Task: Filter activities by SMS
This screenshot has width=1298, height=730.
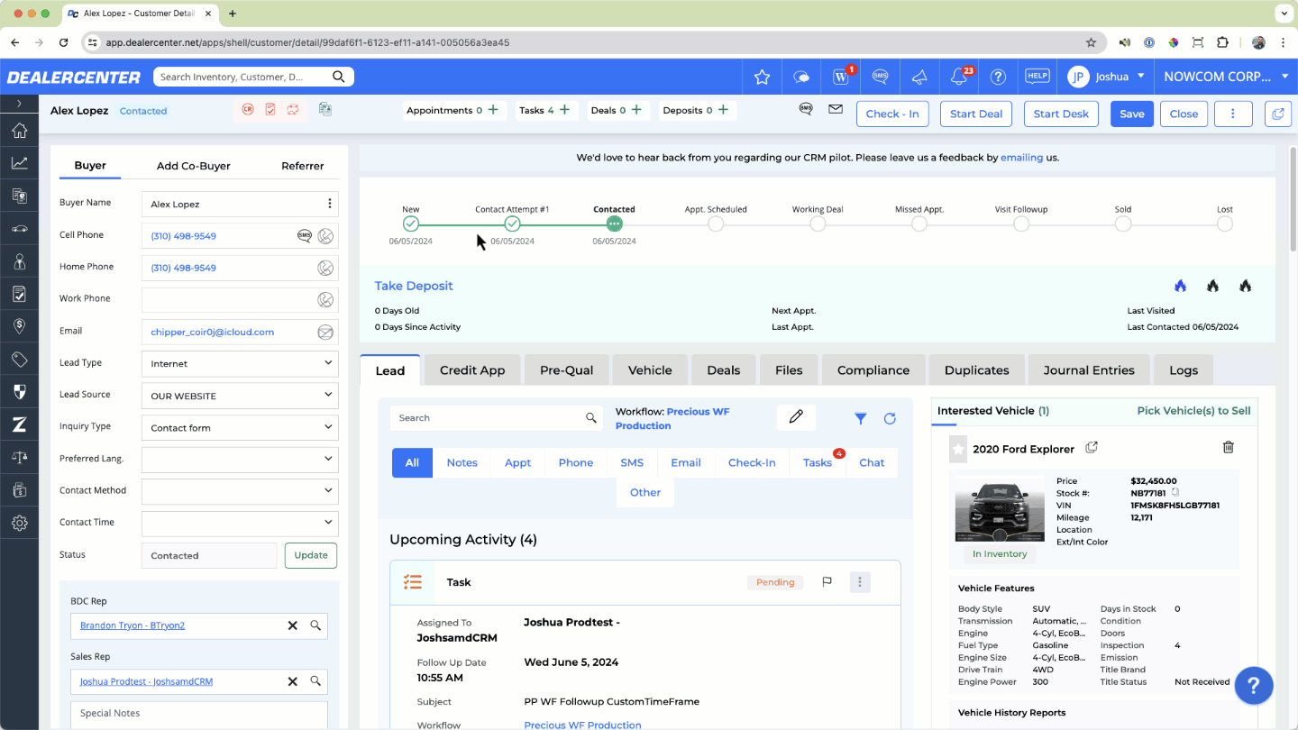Action: 632,462
